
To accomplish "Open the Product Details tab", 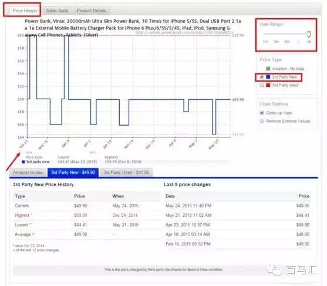I will click(91, 11).
